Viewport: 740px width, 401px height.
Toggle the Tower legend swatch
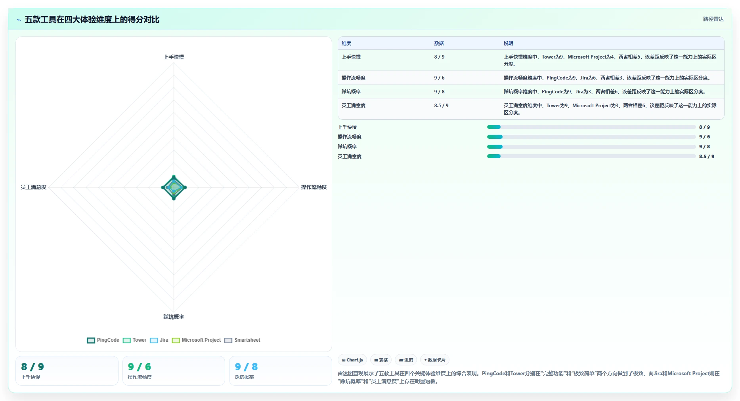coord(126,340)
